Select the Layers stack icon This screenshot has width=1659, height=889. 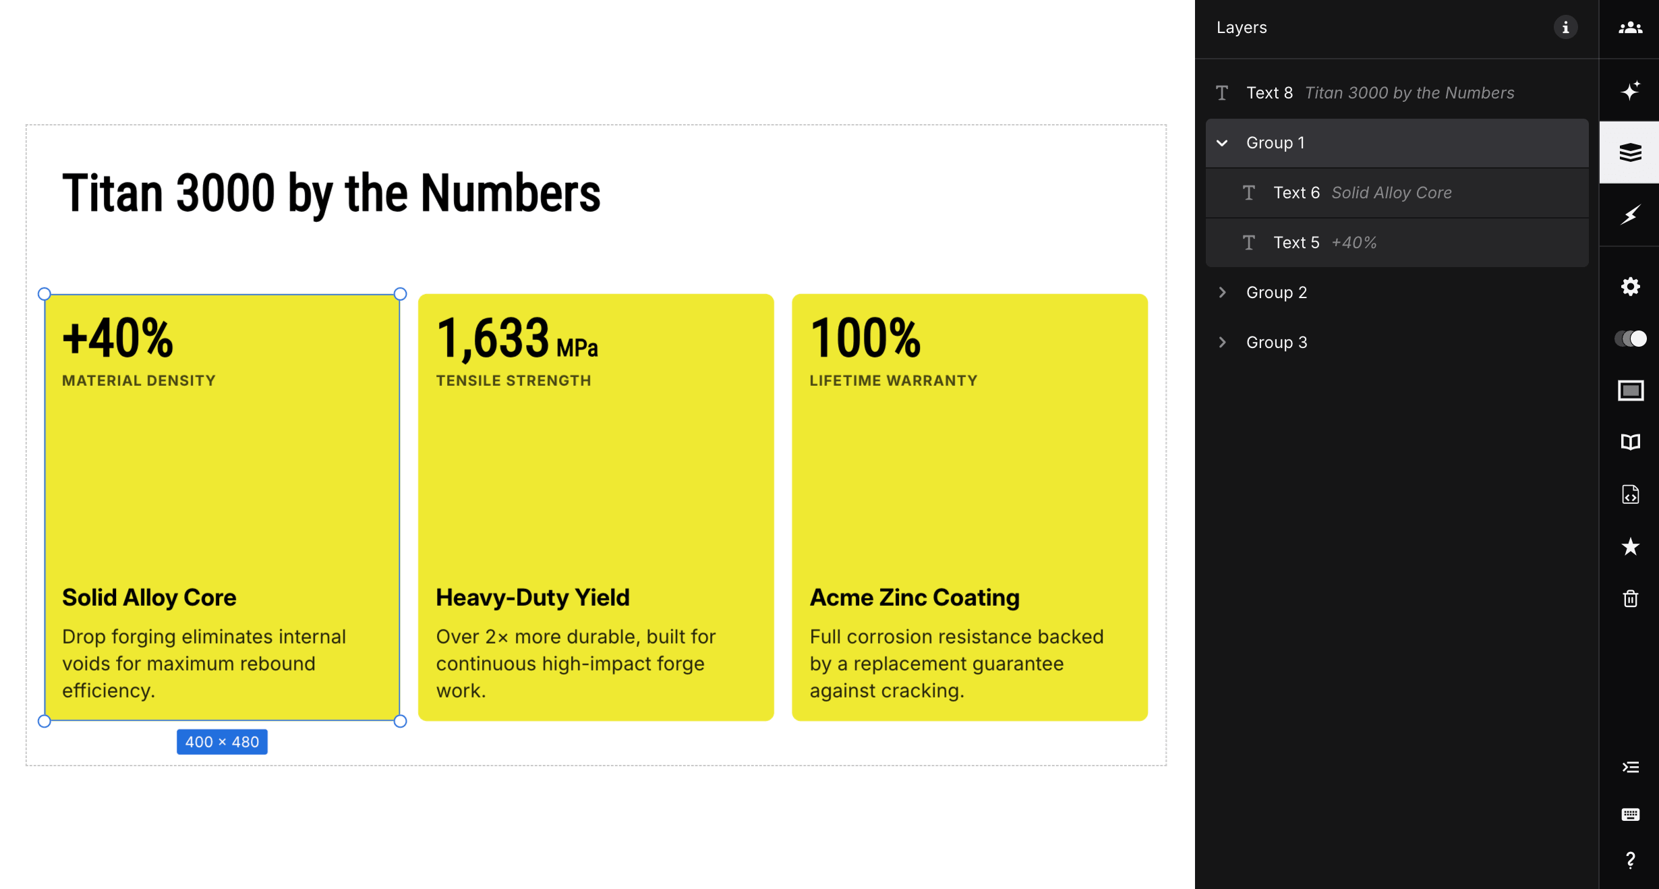[x=1630, y=152]
